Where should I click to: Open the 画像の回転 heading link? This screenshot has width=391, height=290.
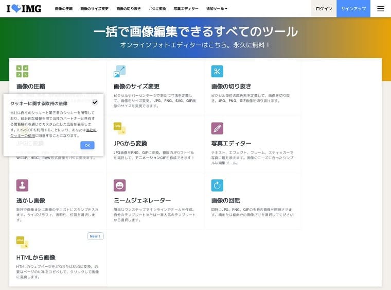pos(225,200)
